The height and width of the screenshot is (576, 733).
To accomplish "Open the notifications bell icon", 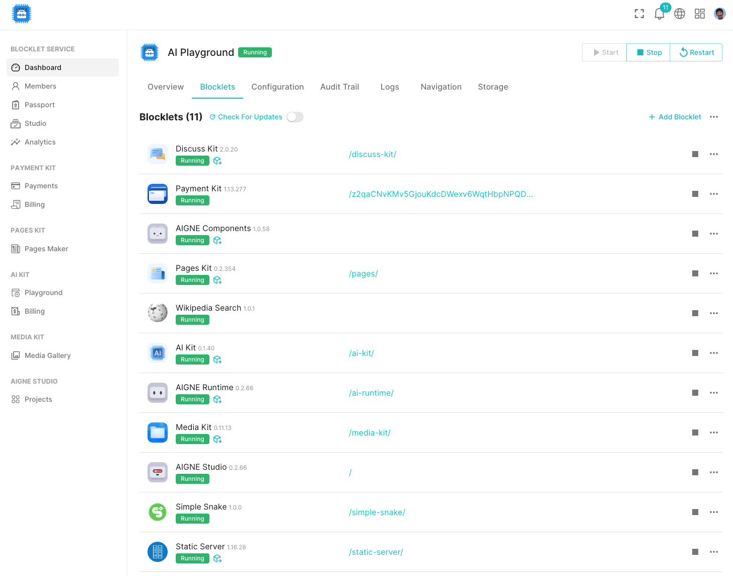I will [x=659, y=14].
